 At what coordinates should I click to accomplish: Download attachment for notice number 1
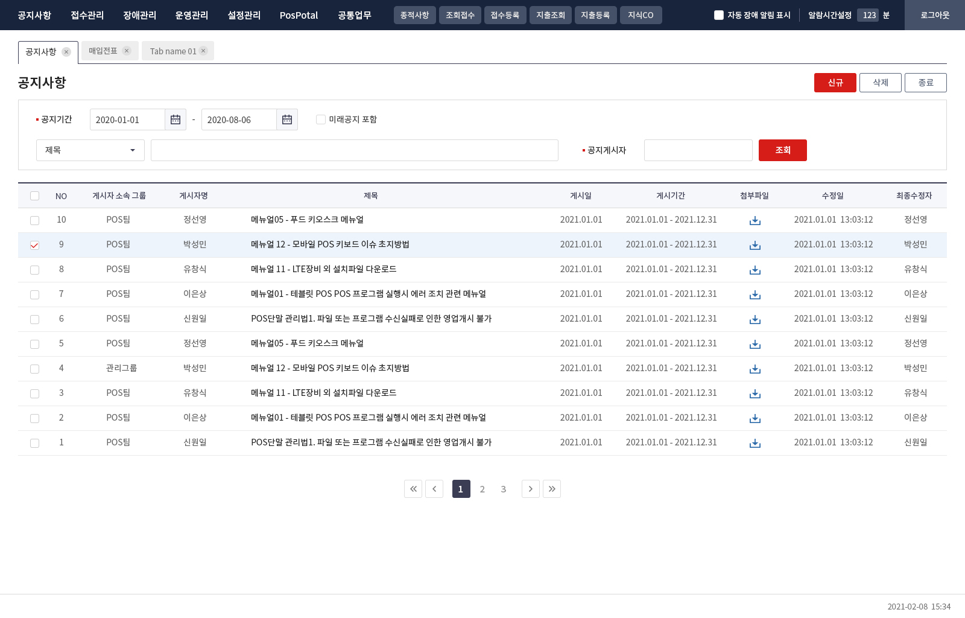[755, 443]
